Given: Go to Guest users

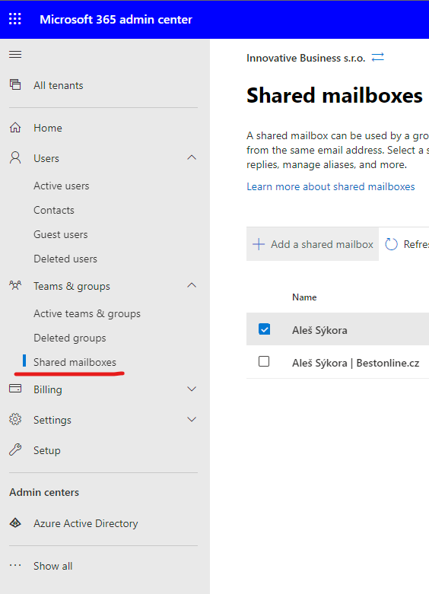Looking at the screenshot, I should point(61,234).
